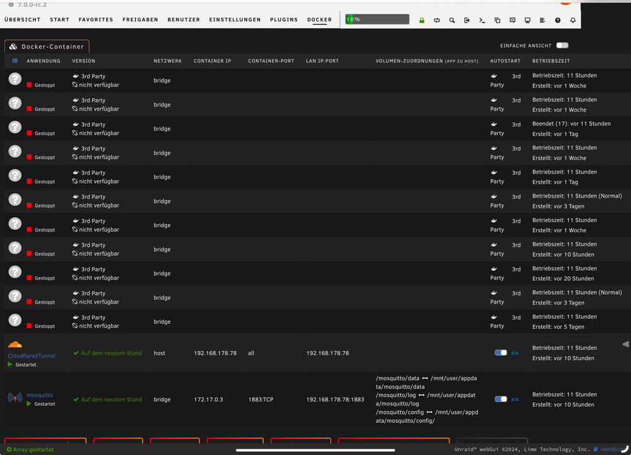Click the LAN address 192.168.178.78:1883
The width and height of the screenshot is (631, 455).
point(335,399)
